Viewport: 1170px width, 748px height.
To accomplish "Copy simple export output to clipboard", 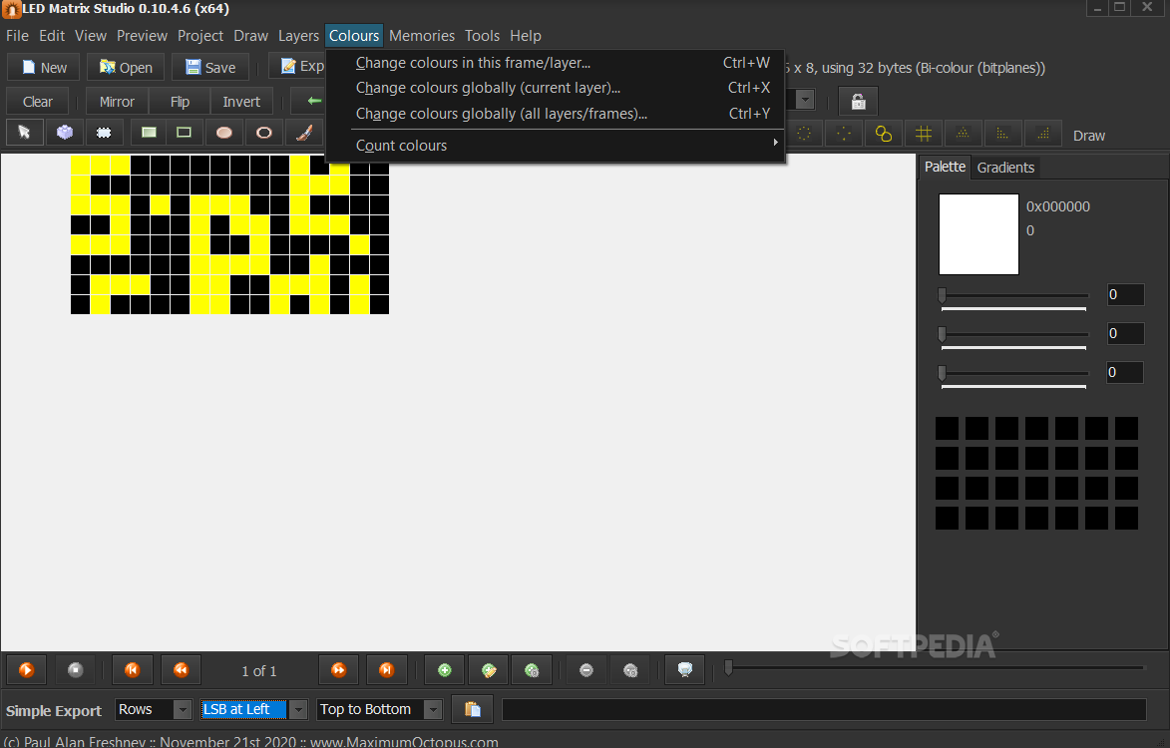I will 473,709.
